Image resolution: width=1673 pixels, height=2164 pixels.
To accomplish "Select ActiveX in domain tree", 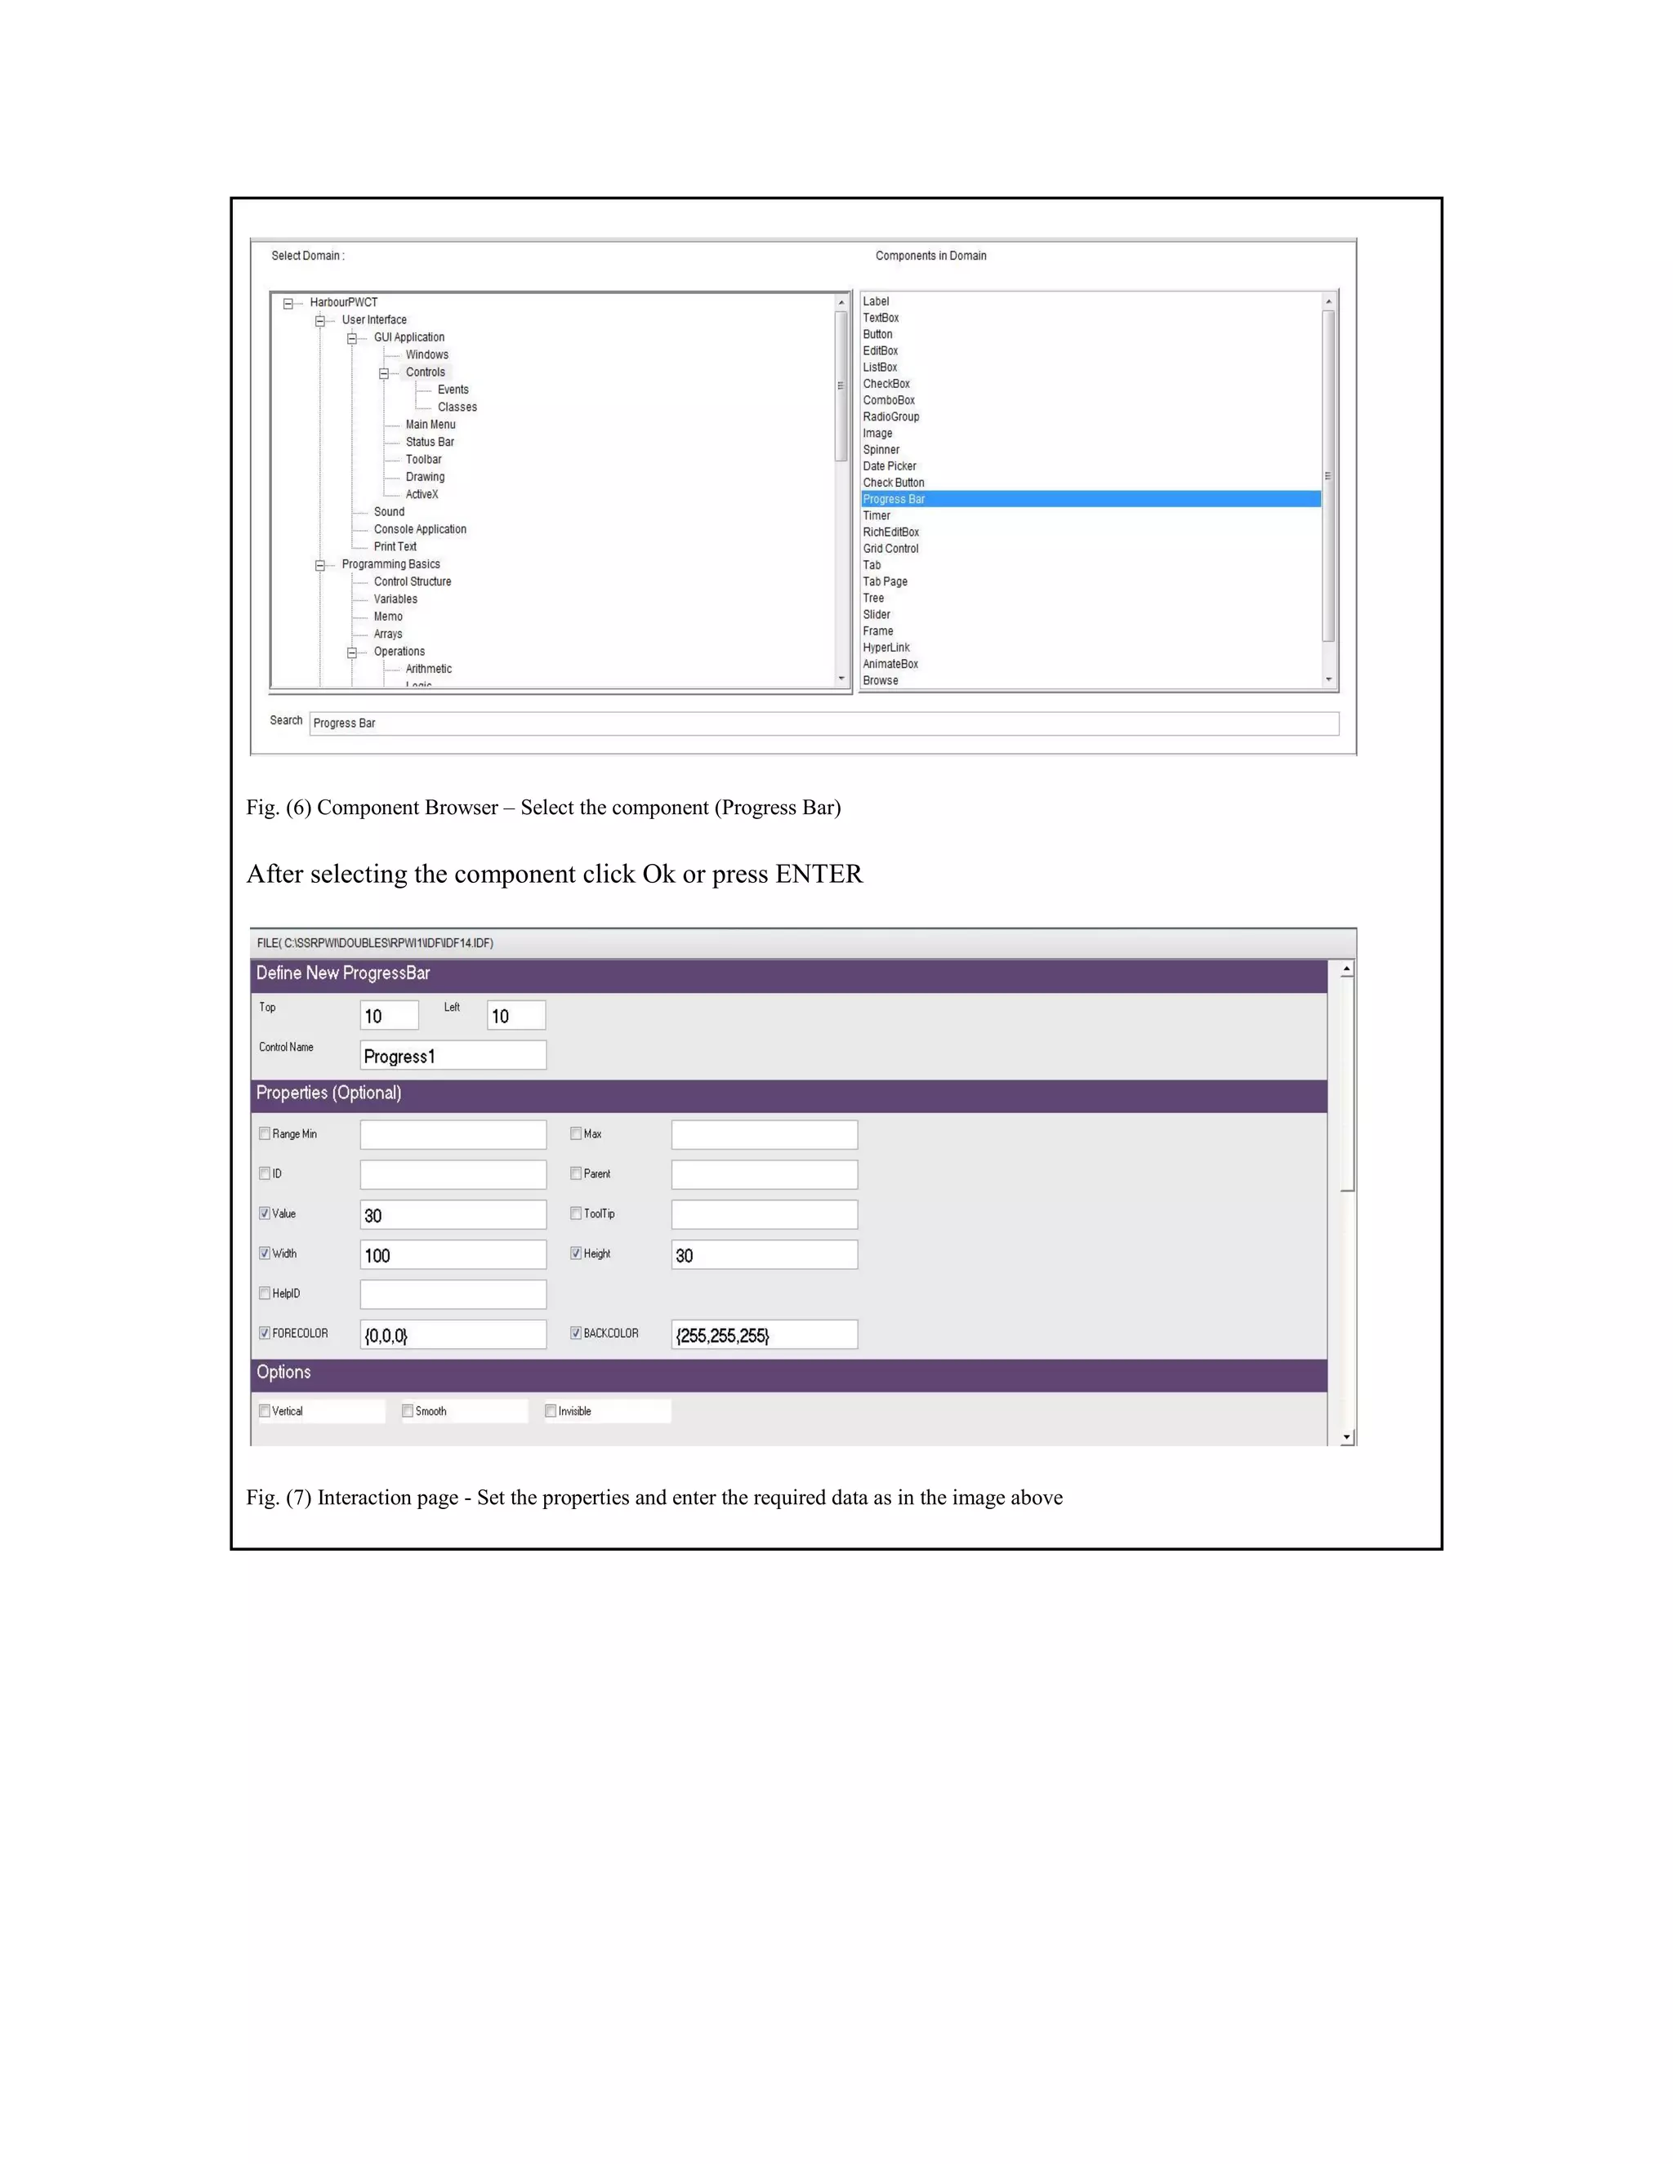I will click(x=422, y=494).
